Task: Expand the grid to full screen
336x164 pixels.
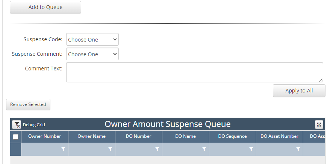Action: [x=319, y=125]
